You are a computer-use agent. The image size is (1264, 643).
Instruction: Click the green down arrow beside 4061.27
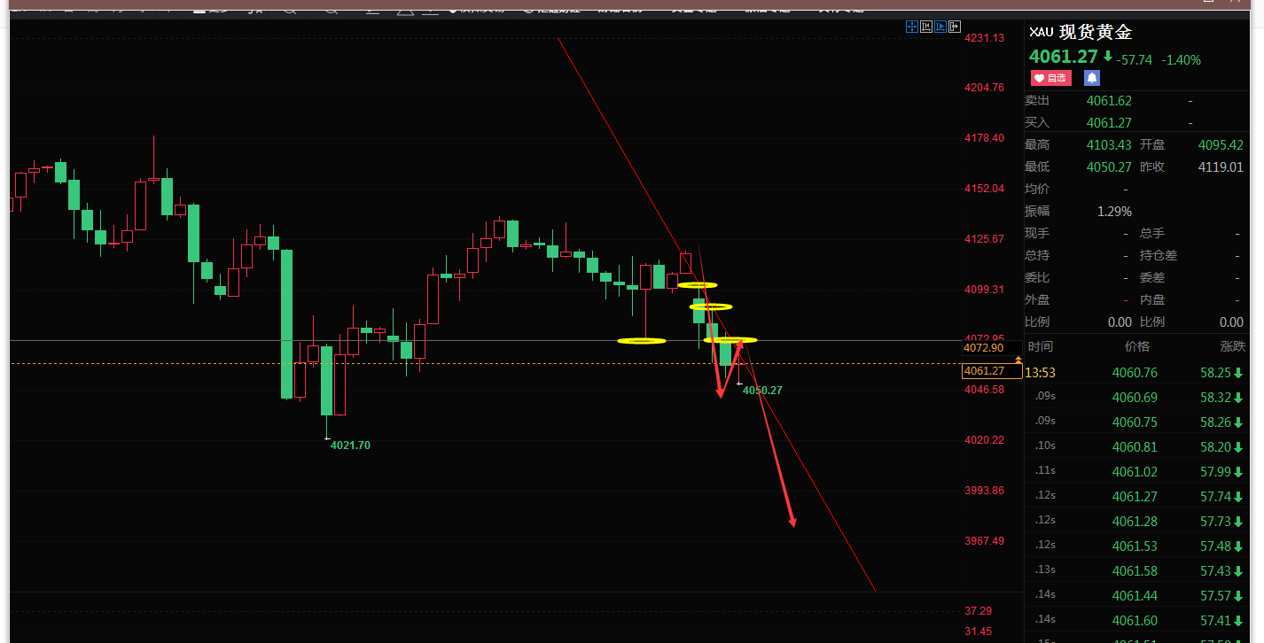click(1107, 57)
